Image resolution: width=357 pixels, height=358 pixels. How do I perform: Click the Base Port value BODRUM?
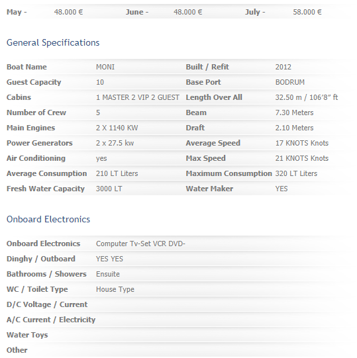coord(290,82)
